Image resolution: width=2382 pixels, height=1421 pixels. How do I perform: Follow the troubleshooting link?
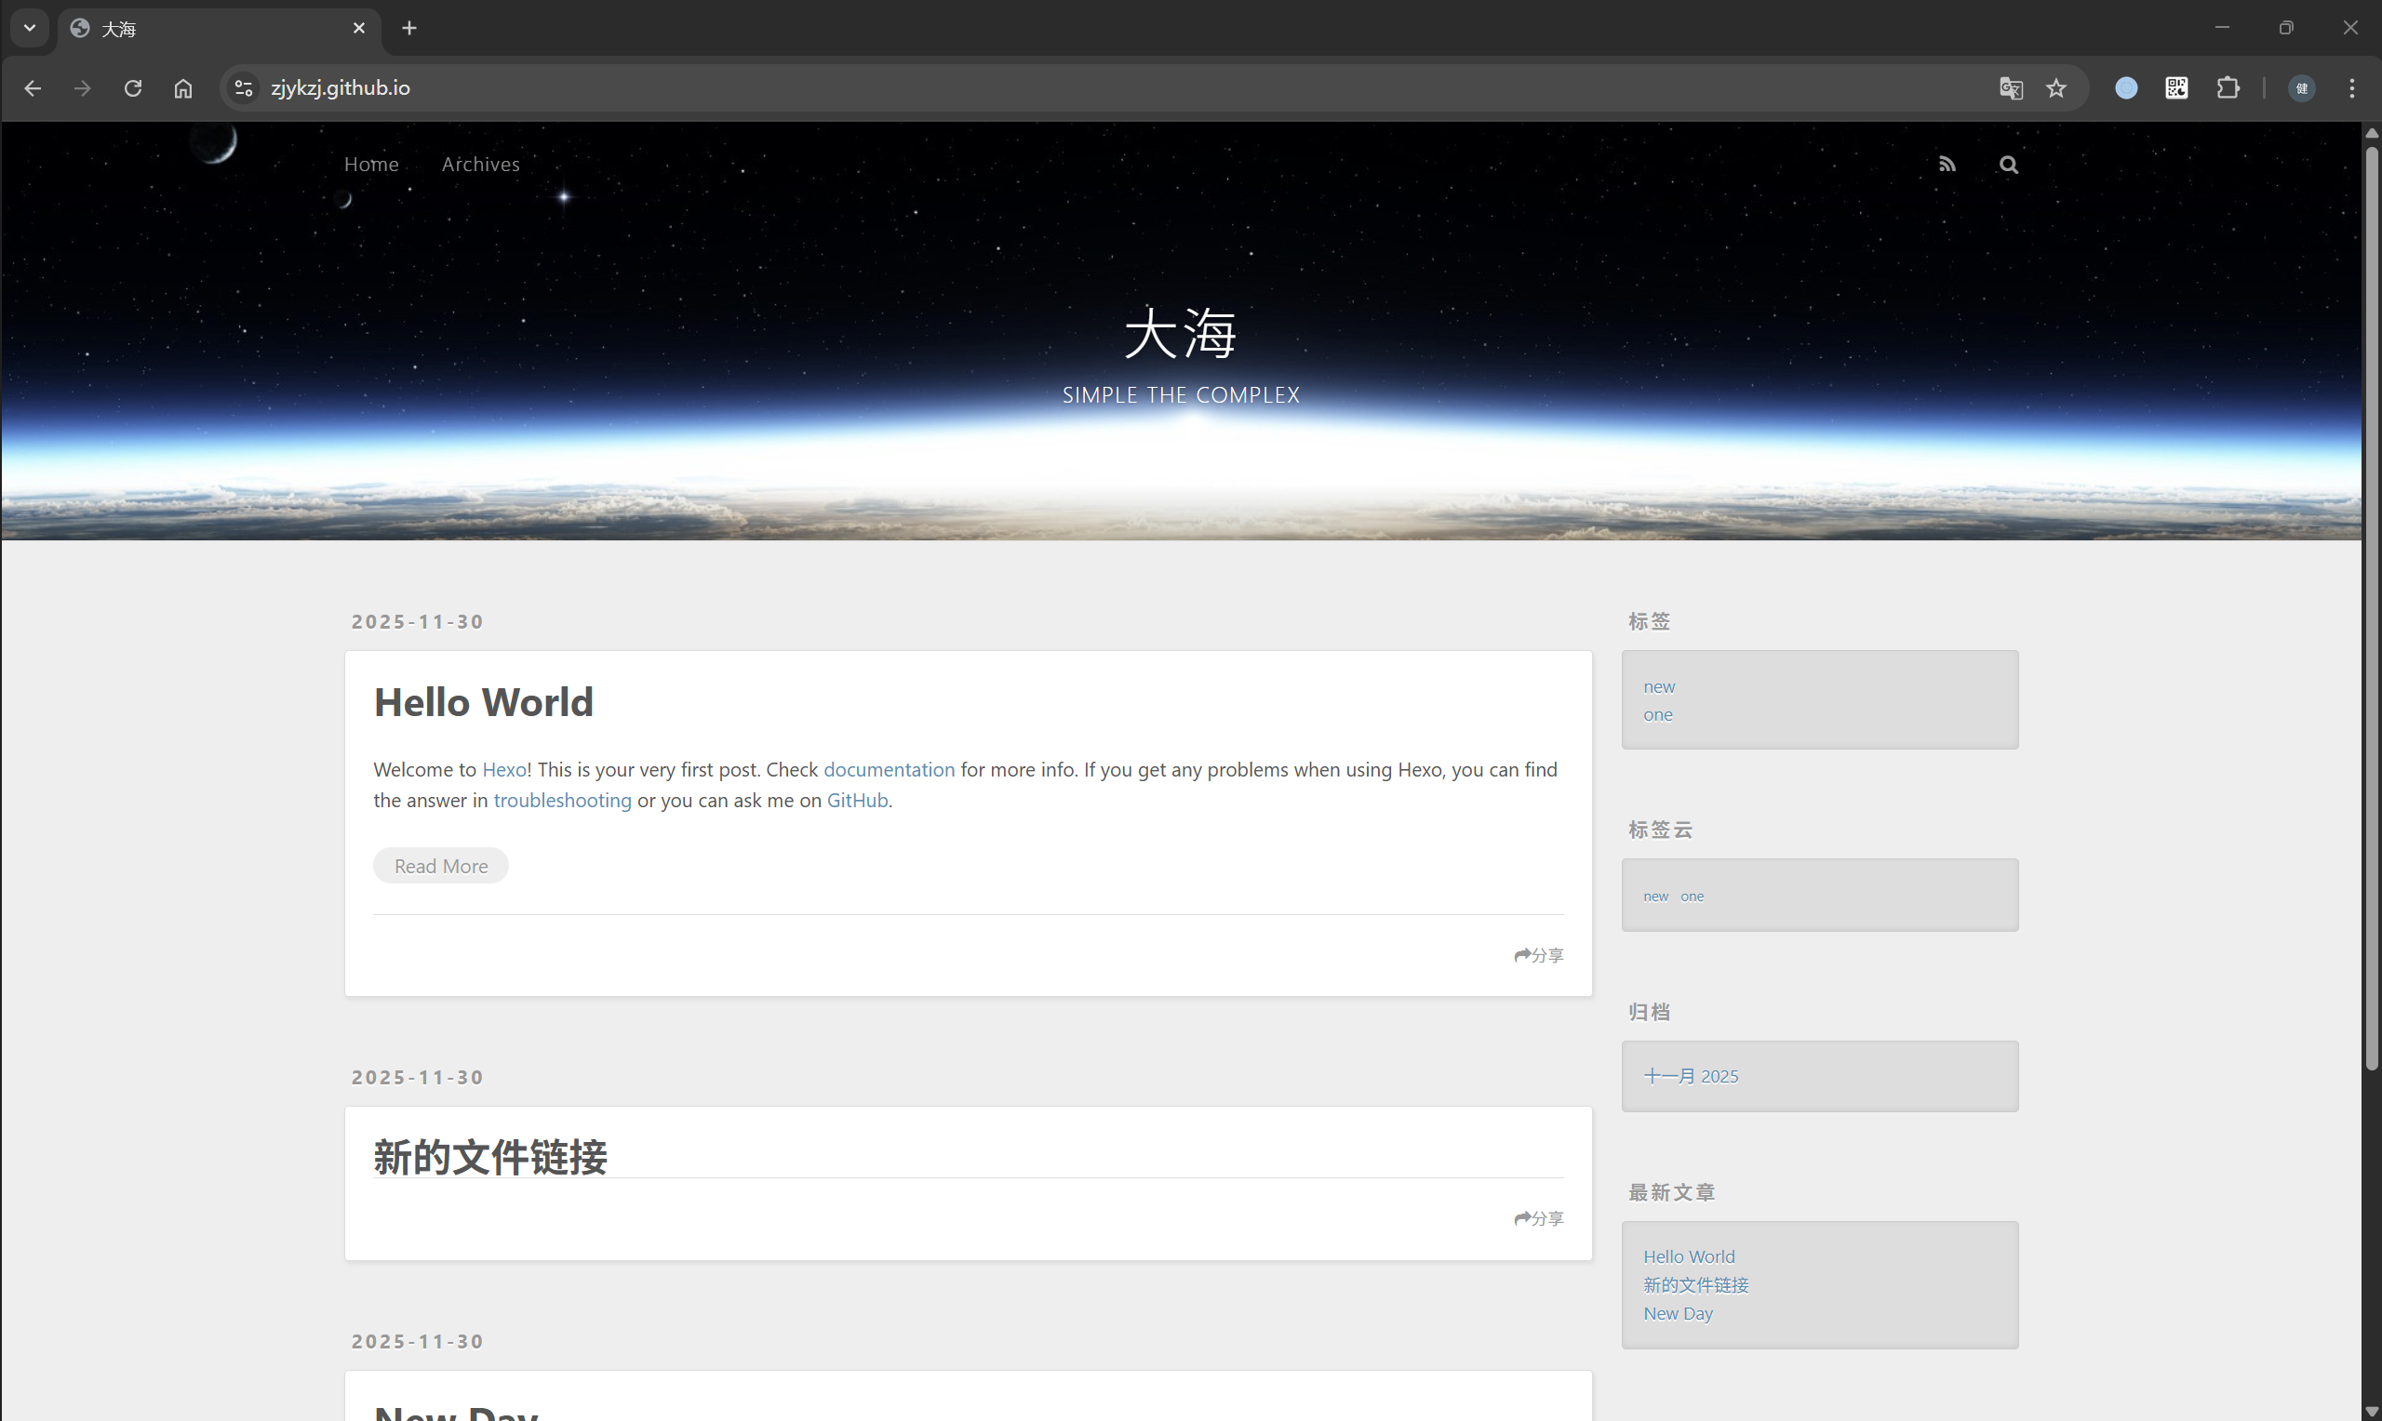point(562,800)
